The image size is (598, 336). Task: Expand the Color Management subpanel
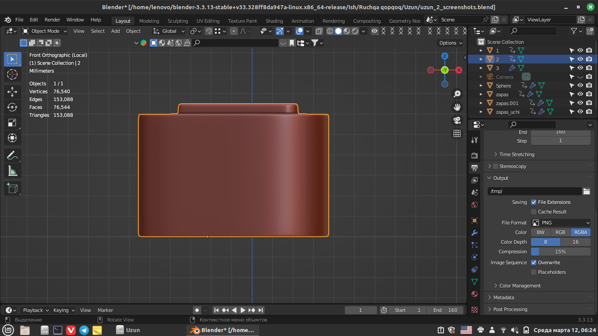click(x=520, y=286)
